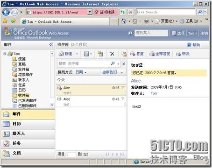Open the recent pages dropdown beside Forward

(x=21, y=12)
